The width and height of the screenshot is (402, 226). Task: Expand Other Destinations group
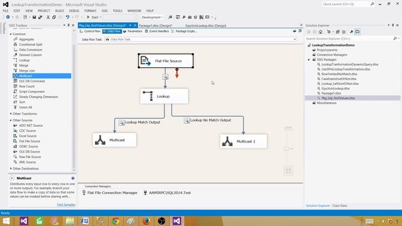tap(11, 169)
